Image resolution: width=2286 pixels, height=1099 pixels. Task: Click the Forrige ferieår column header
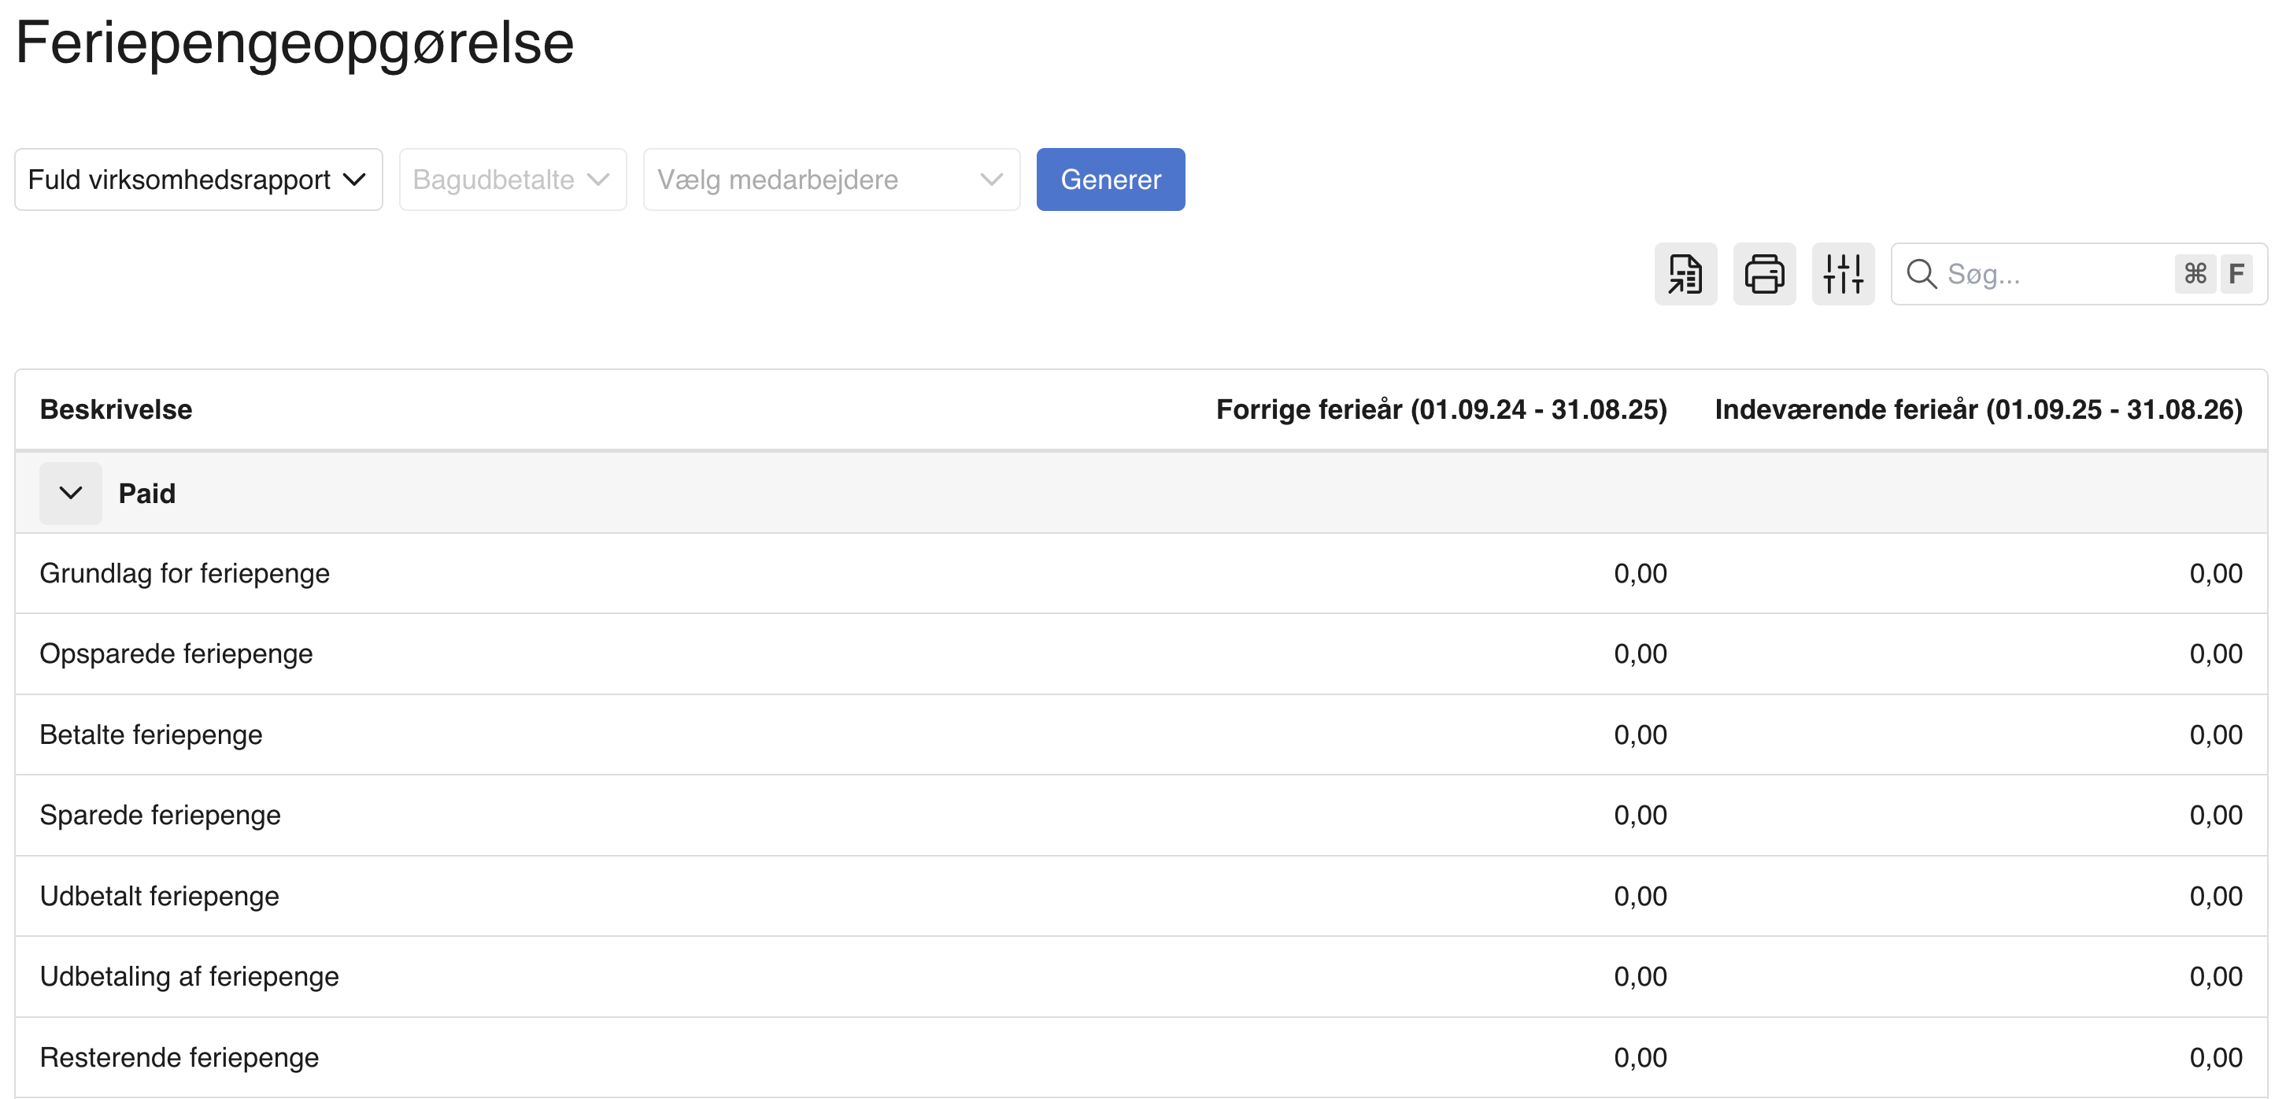[1441, 409]
